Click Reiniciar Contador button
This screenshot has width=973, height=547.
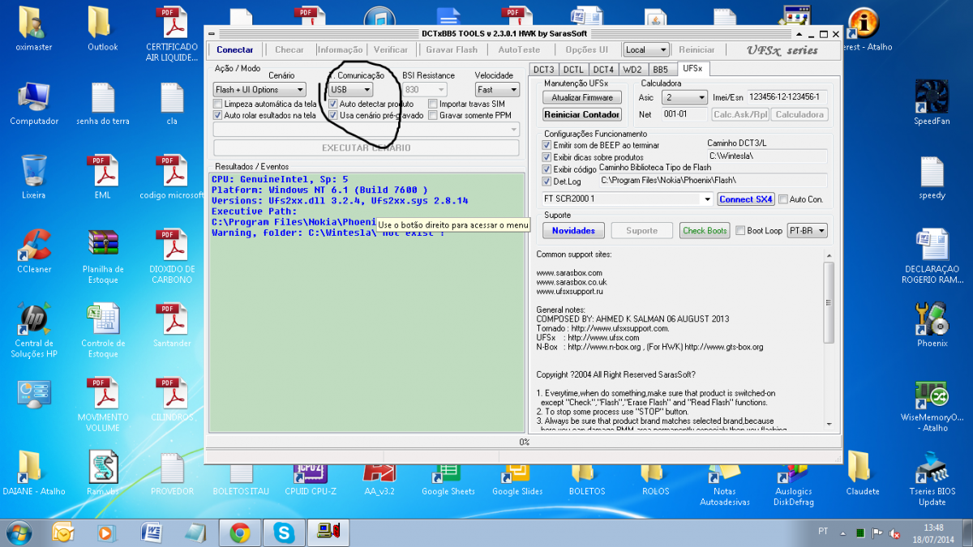coord(582,114)
